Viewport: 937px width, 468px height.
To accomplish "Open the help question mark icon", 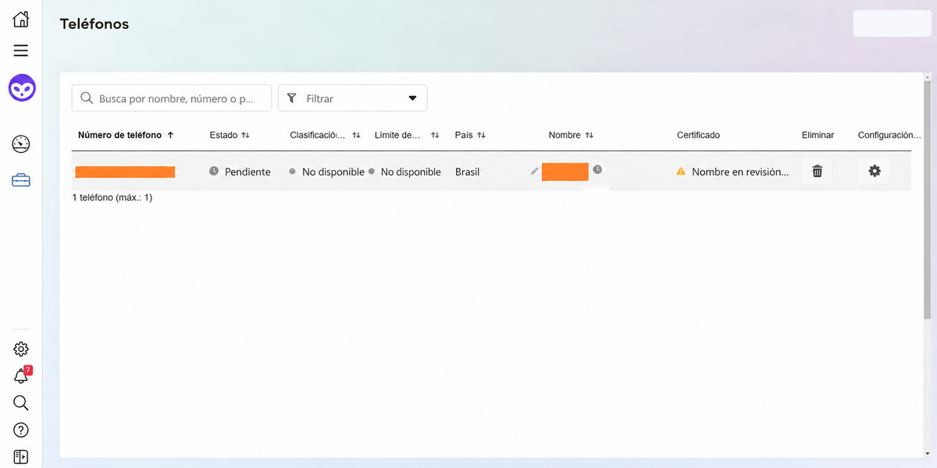I will [21, 430].
